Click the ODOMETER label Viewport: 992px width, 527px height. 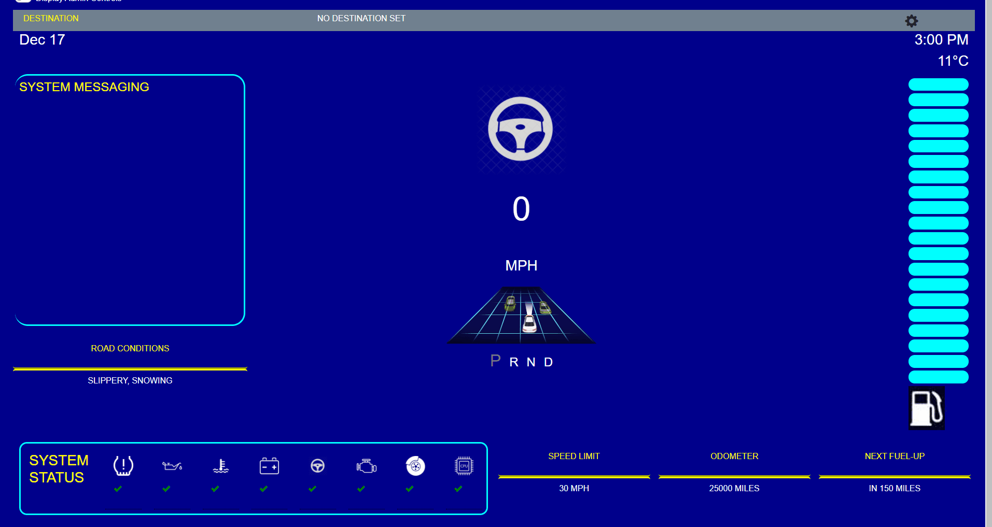[734, 456]
